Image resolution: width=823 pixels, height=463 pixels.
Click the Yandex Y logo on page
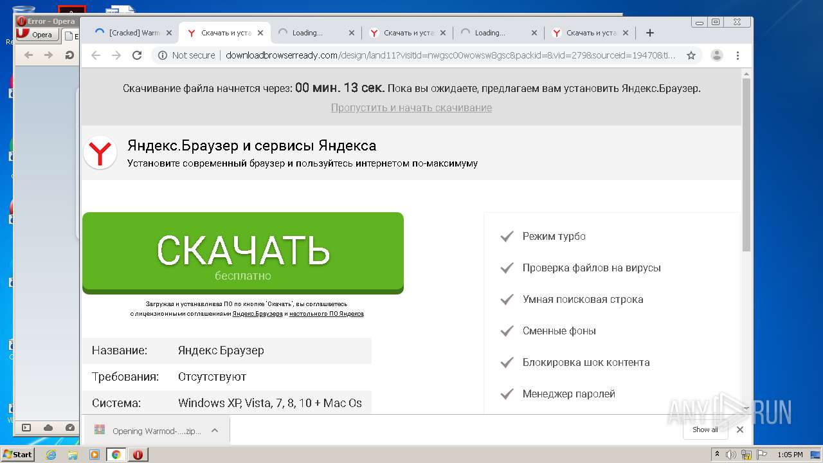coord(100,153)
